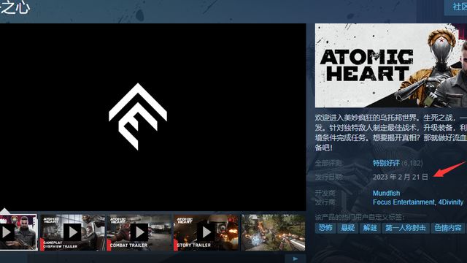Play the Gameplay Overview Trailer thumbnail

(72, 232)
